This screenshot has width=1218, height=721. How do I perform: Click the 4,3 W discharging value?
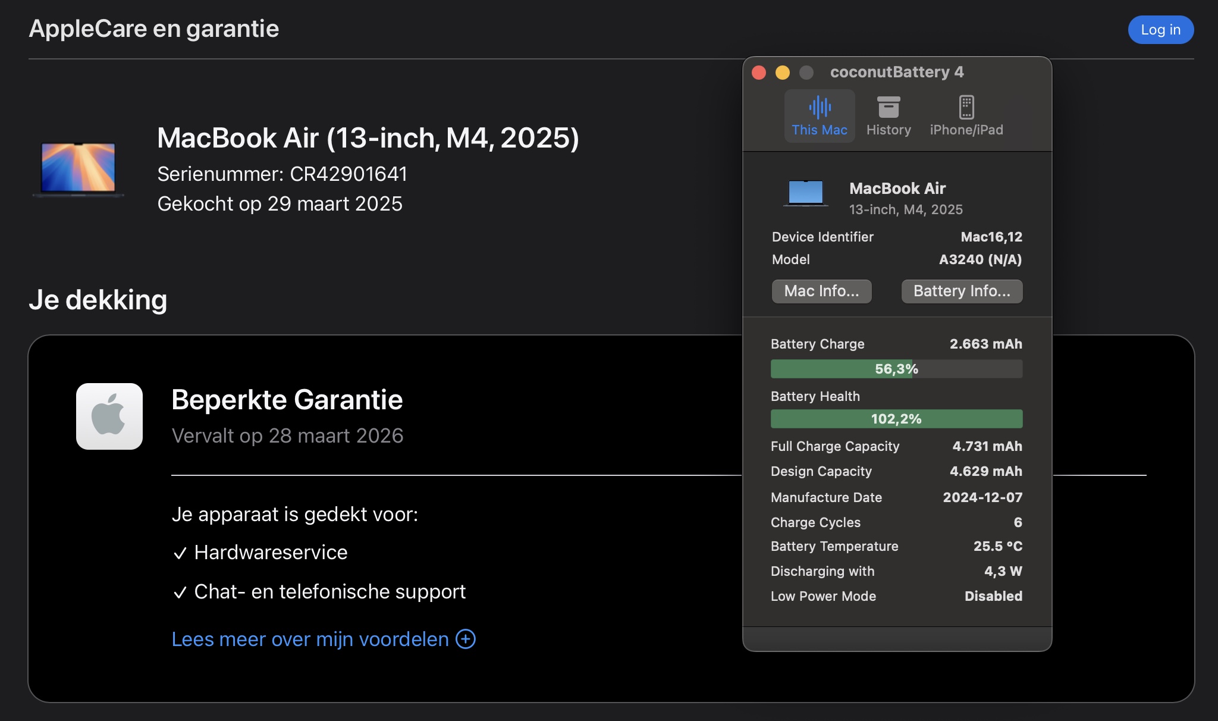[1003, 571]
